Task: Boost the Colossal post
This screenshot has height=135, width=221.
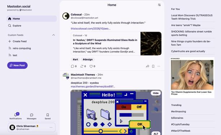Action: [x=82, y=66]
